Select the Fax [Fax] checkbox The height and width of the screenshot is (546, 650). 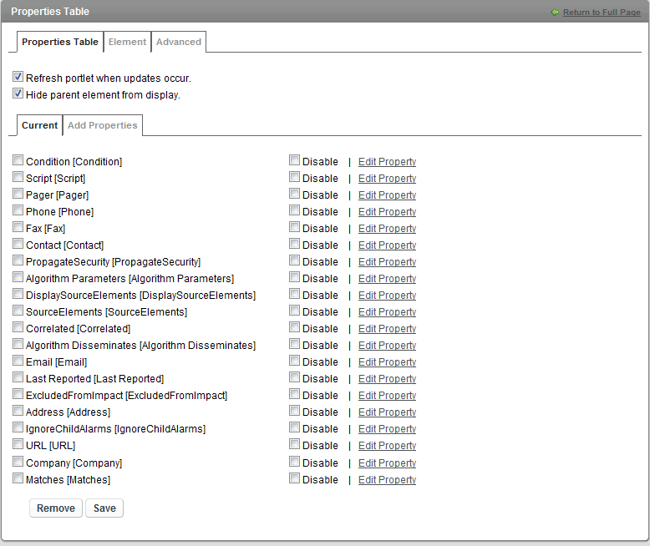click(x=18, y=227)
